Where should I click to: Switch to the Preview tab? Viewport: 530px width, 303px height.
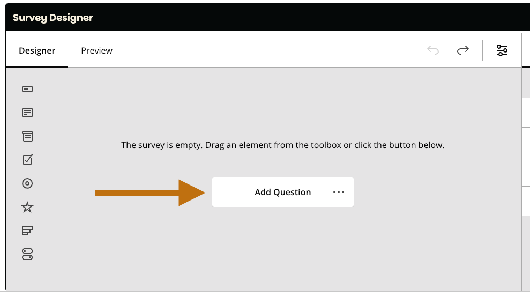coord(96,51)
